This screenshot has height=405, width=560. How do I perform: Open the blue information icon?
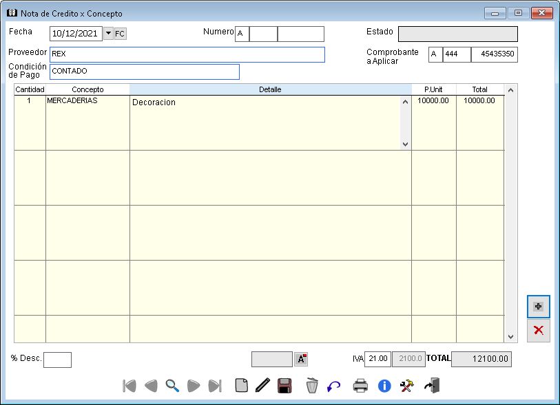point(384,386)
